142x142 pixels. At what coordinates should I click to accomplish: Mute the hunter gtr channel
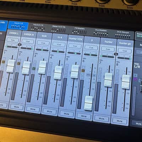[x=120, y=121]
